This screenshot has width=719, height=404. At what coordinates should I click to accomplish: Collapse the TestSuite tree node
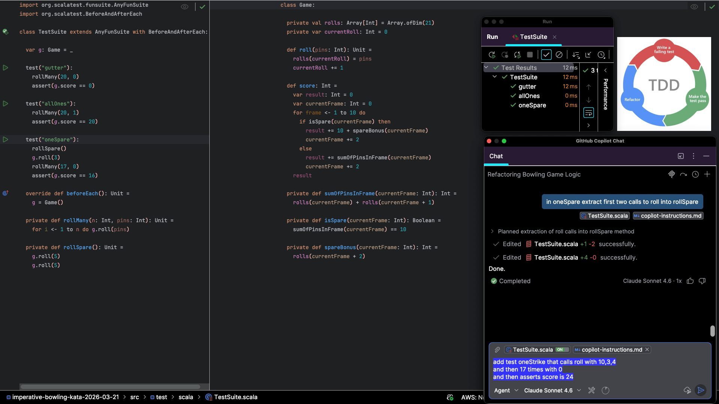click(x=494, y=77)
